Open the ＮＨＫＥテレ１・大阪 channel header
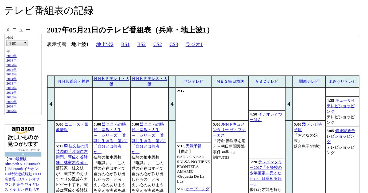Image resolution: width=368 pixels, height=193 pixels. (111, 81)
